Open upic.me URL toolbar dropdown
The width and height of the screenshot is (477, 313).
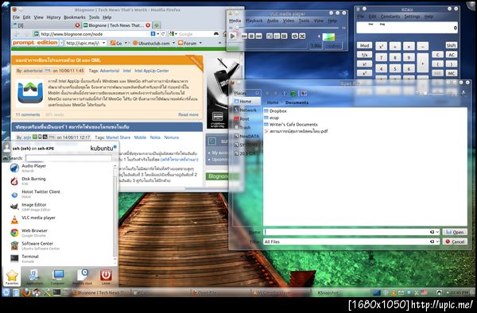[x=103, y=43]
